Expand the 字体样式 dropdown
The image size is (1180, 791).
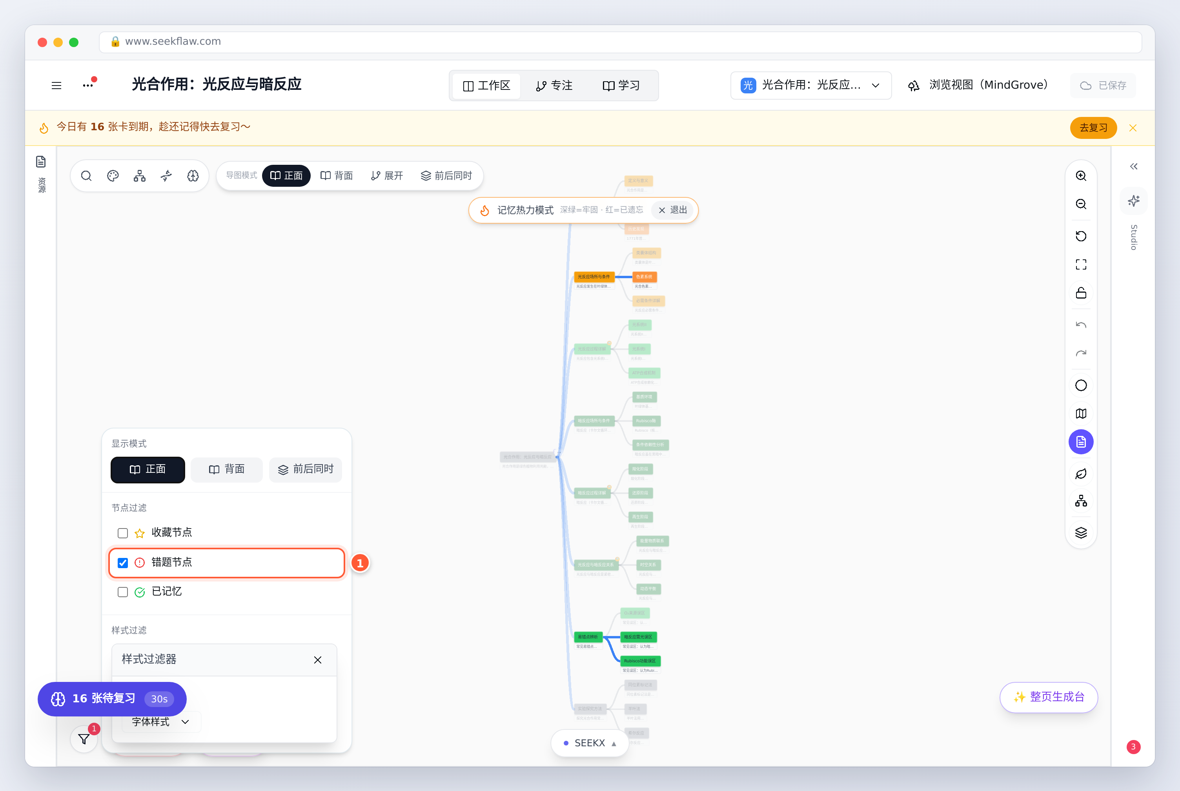(x=160, y=722)
